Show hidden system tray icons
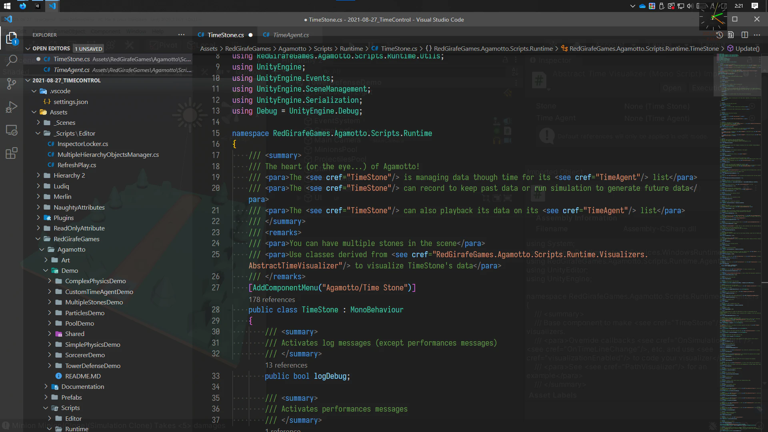 632,6
